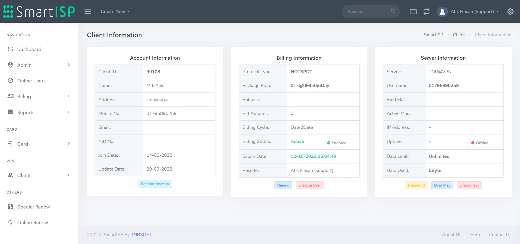The height and width of the screenshot is (244, 520).
Task: Click the Edit Information button
Action: (x=155, y=184)
